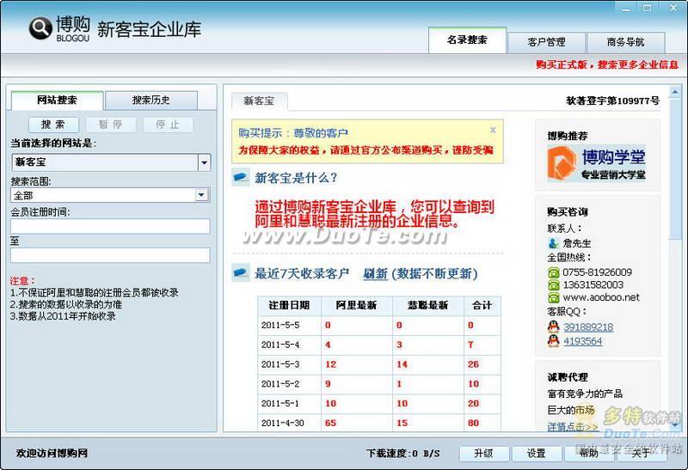Viewport: 688px width, 470px height.
Task: Click the 2011-5-5 date cell
Action: [290, 326]
